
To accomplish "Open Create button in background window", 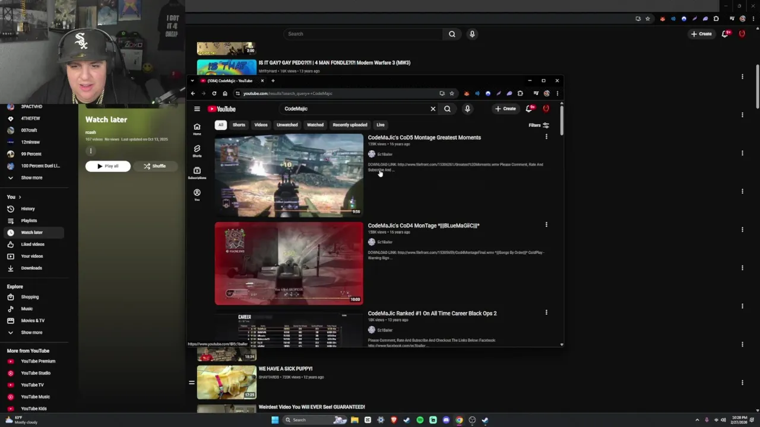I will 701,34.
